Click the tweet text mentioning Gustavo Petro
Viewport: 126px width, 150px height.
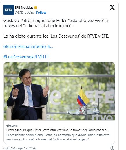[x=56, y=23]
